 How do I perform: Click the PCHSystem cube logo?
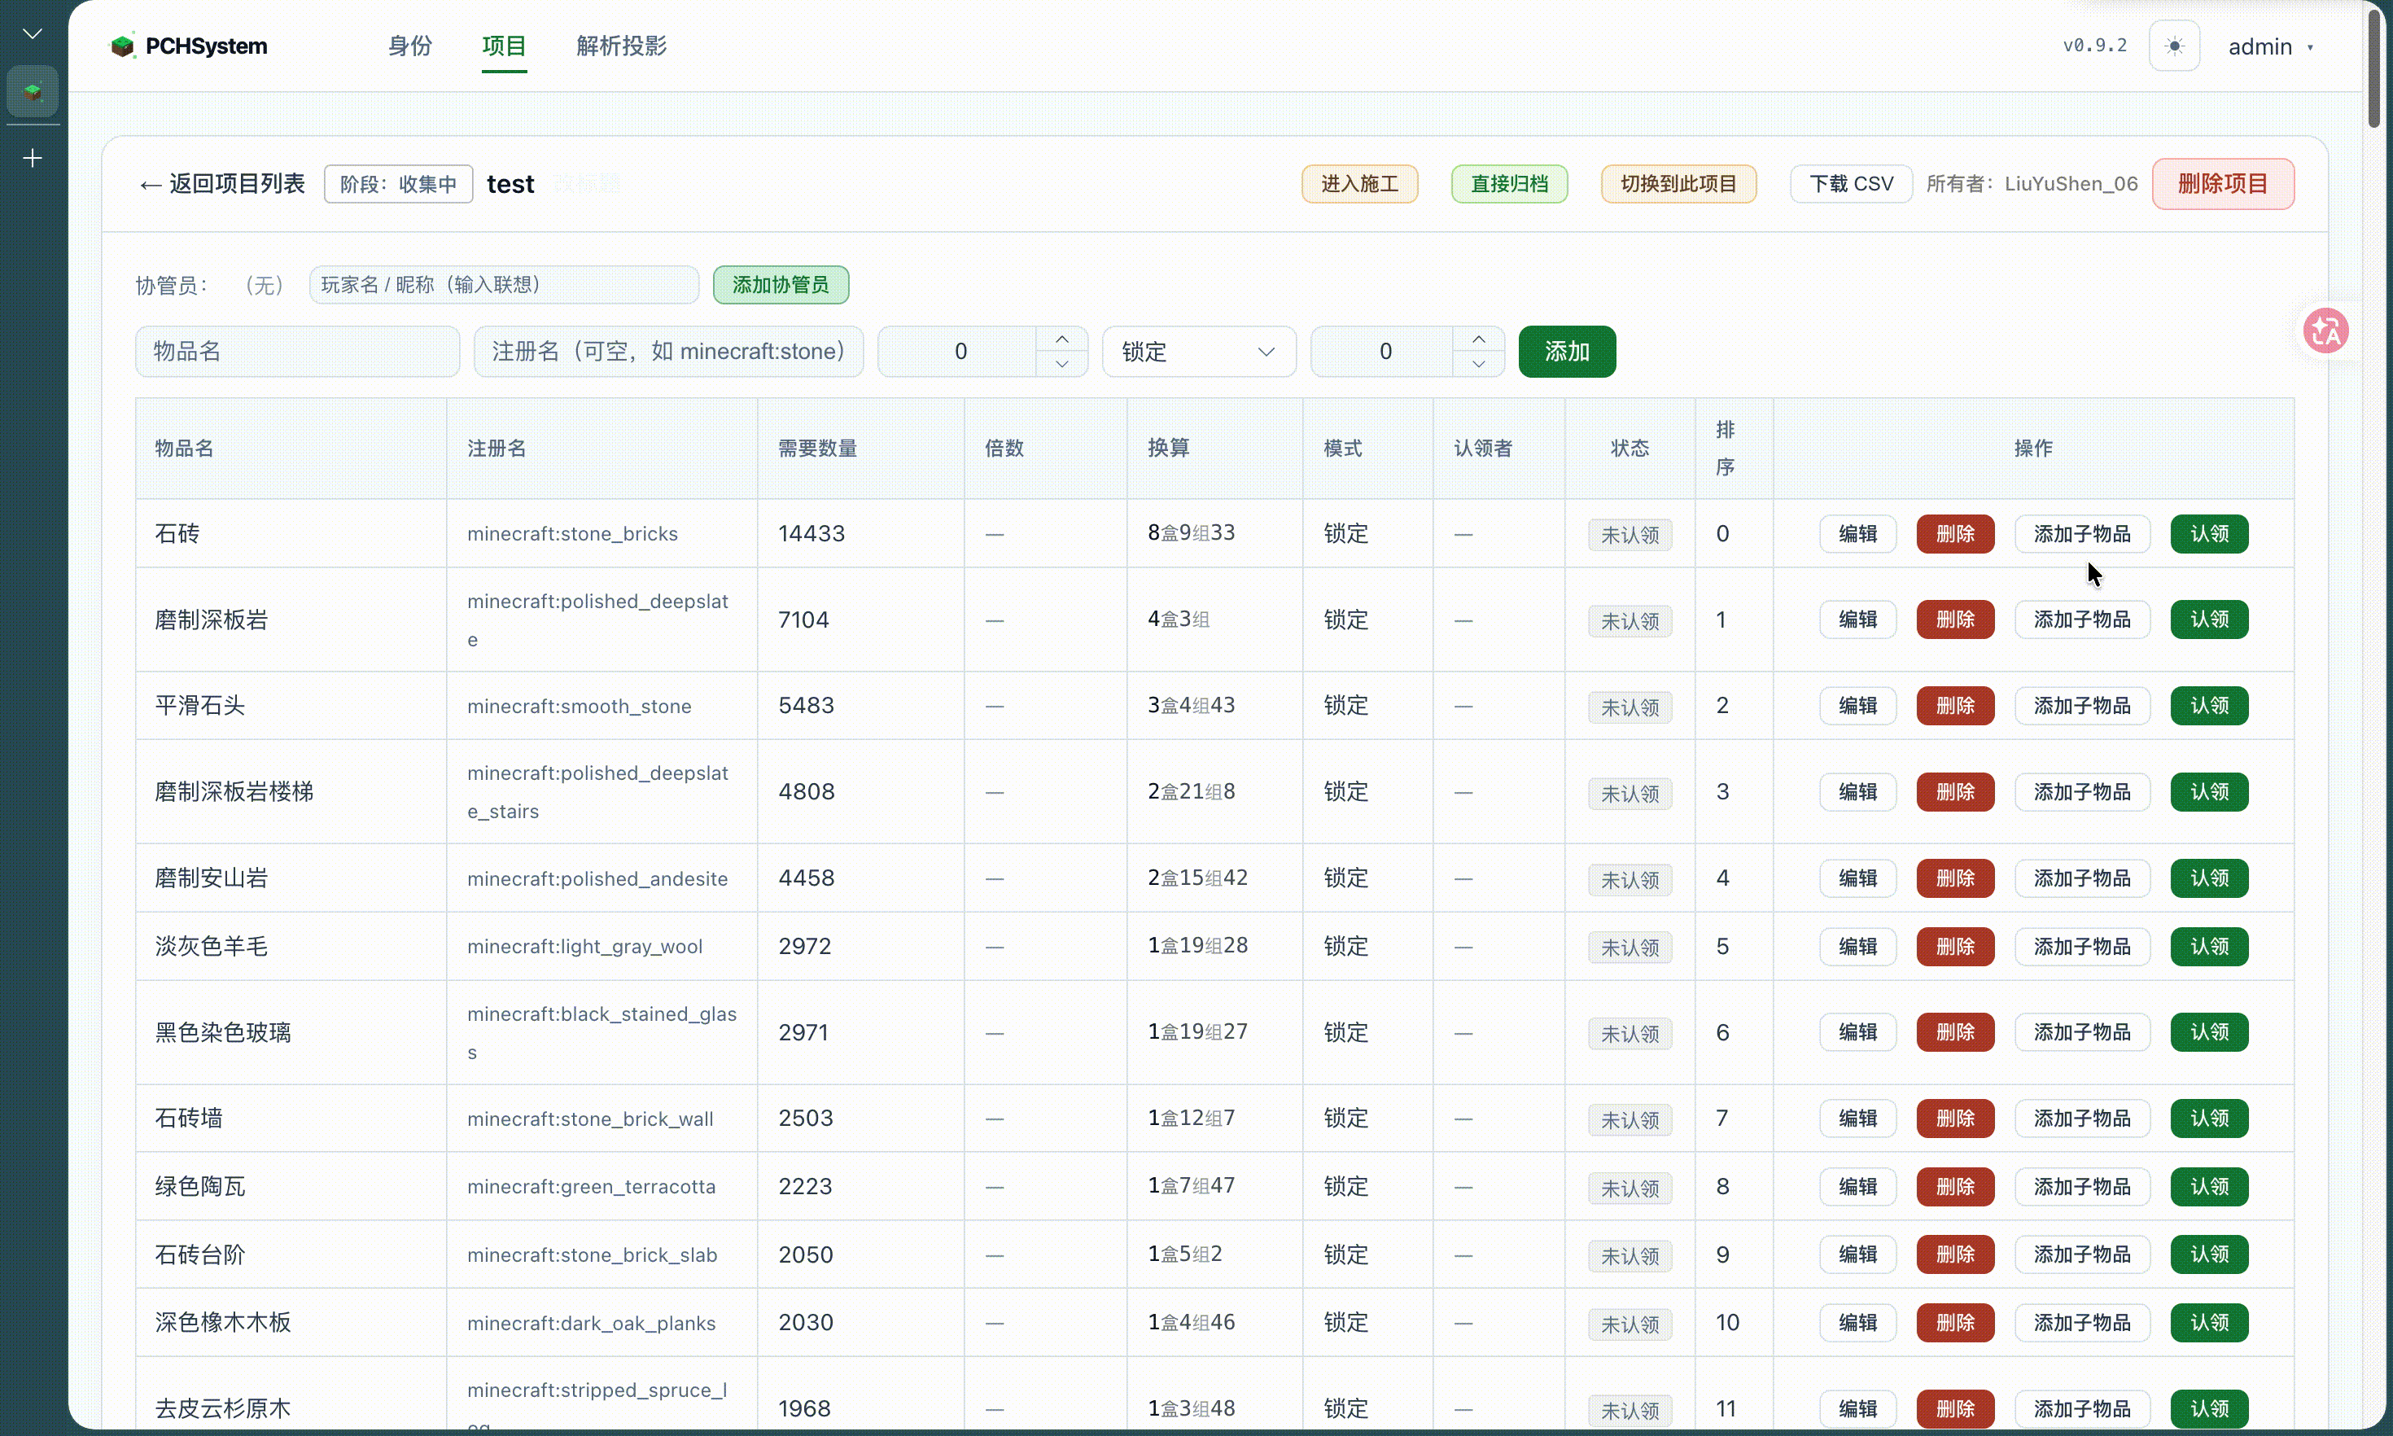pyautogui.click(x=122, y=46)
